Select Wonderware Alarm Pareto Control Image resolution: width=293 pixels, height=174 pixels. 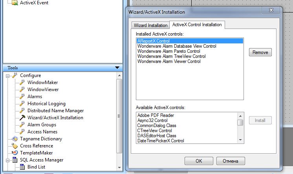click(x=168, y=51)
